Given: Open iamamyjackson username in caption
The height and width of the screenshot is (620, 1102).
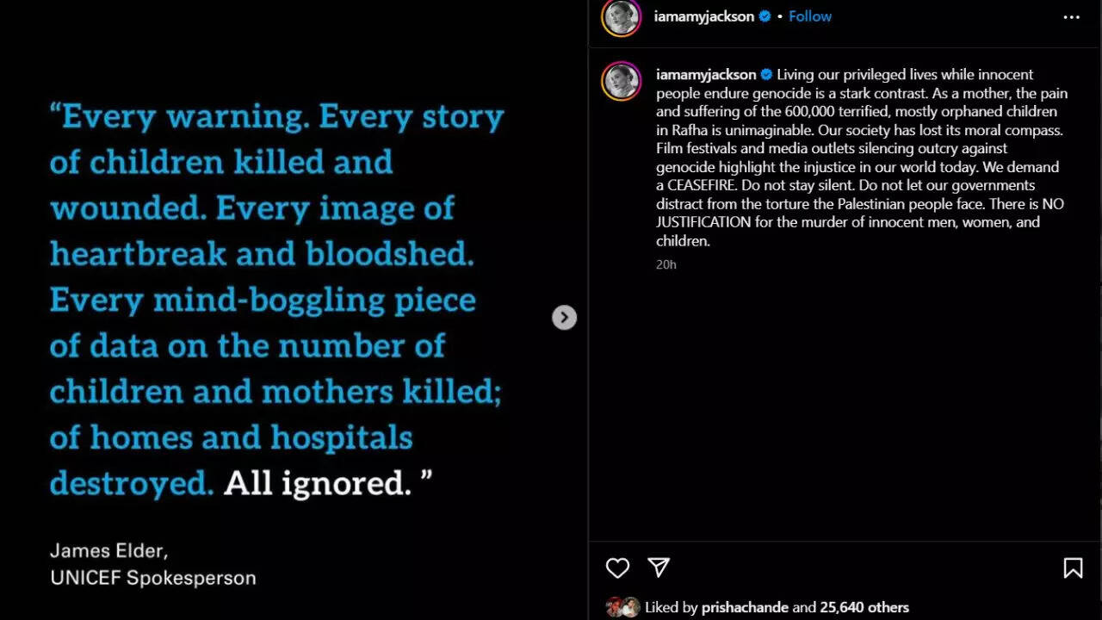Looking at the screenshot, I should click(x=706, y=74).
